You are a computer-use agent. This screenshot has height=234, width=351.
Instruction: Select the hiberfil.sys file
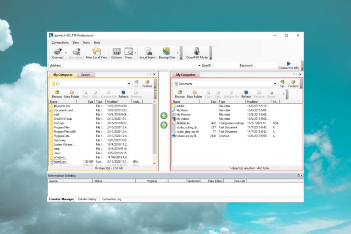[x=60, y=161]
